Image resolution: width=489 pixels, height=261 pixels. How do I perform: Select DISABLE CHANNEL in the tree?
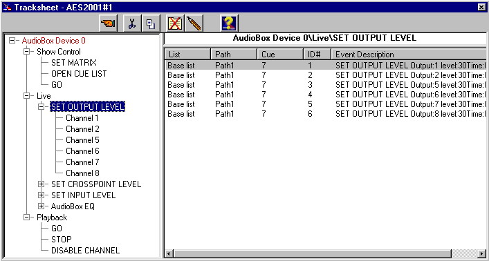coord(85,251)
